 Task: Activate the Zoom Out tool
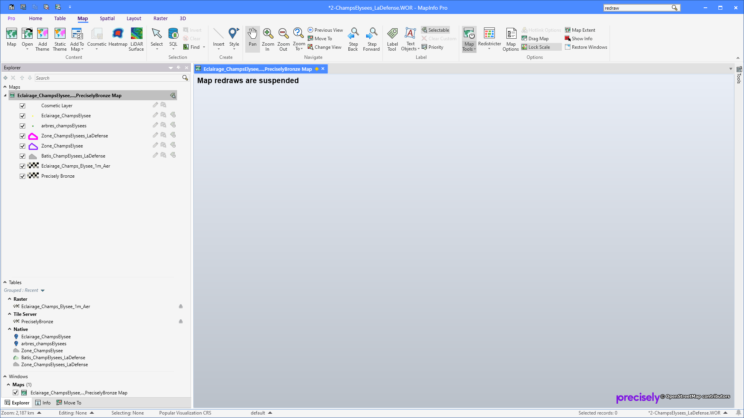(284, 39)
